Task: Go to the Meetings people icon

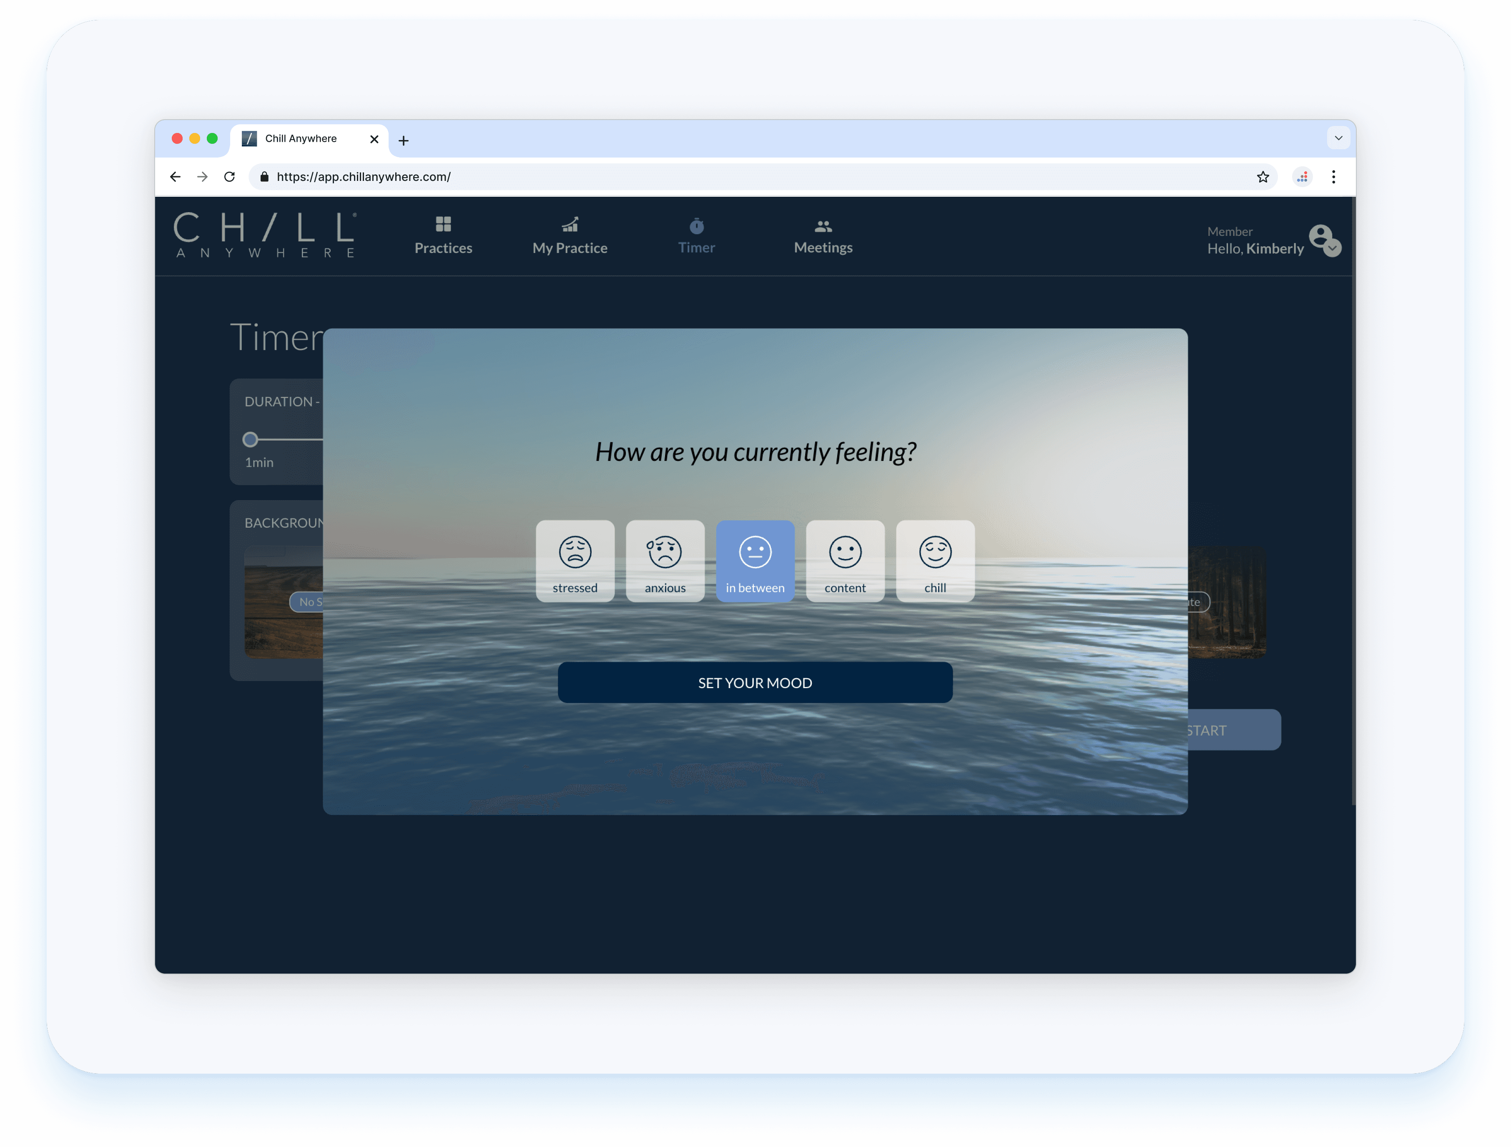Action: pyautogui.click(x=823, y=226)
